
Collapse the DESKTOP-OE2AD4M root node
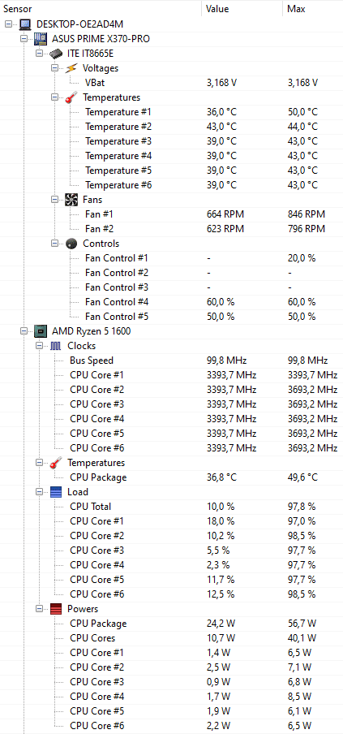click(x=8, y=24)
